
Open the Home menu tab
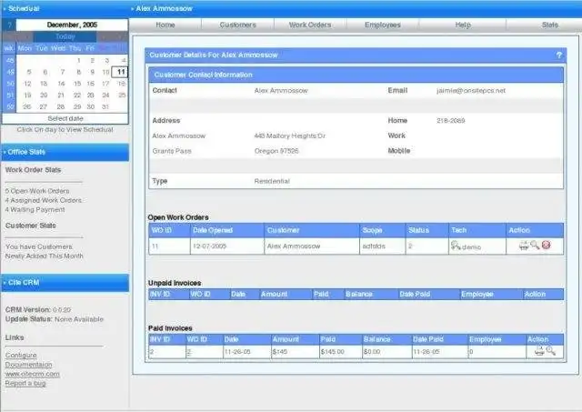click(166, 25)
